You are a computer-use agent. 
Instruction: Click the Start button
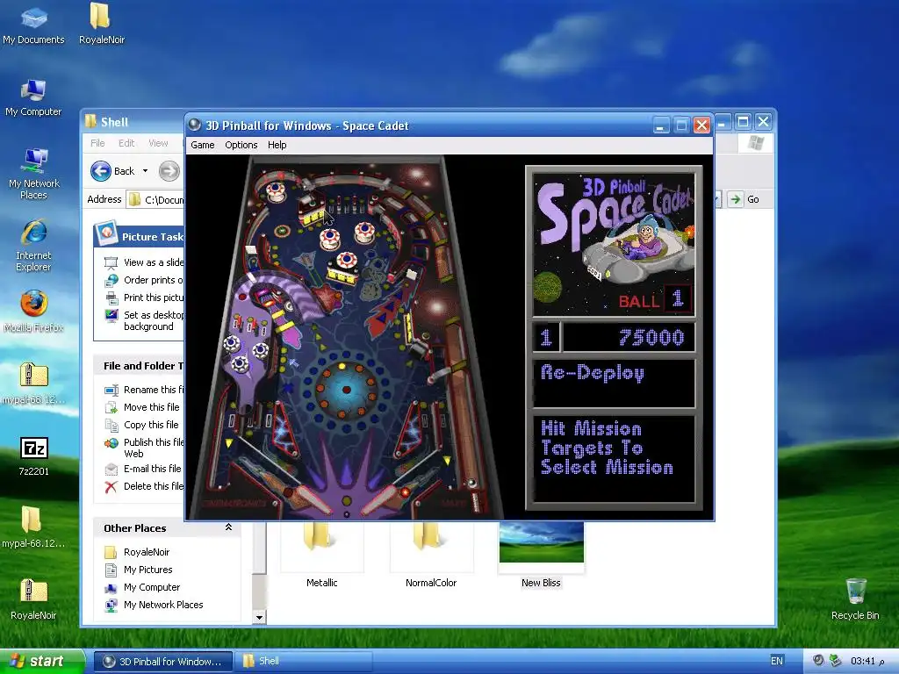pyautogui.click(x=41, y=661)
